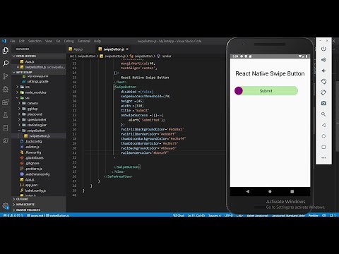Click src in the breadcrumb path
339x254 pixels.
pos(71,56)
